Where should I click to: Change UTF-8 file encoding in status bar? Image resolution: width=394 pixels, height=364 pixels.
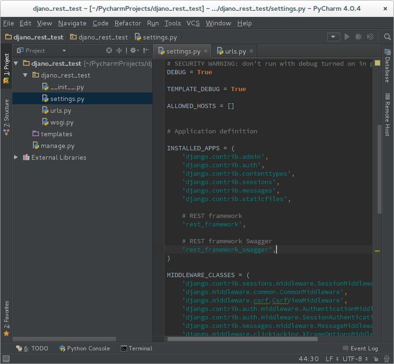[355, 359]
